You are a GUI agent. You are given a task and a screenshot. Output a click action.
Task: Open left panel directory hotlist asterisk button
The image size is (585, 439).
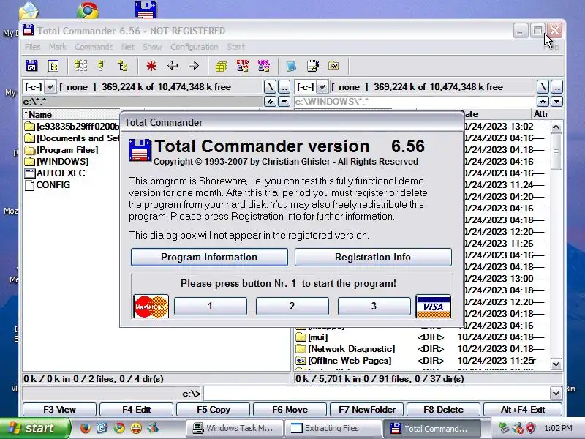pos(270,101)
